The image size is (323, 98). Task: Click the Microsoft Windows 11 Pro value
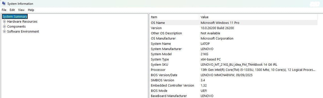click(x=220, y=23)
